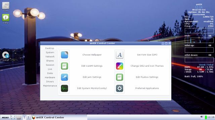Select the Files desktop icon
Screen dimensions: 215x120
tap(6, 7)
